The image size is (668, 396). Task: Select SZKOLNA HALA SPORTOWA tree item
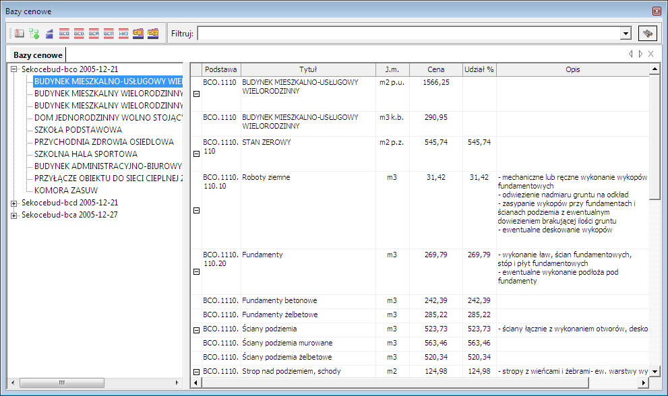coord(86,154)
